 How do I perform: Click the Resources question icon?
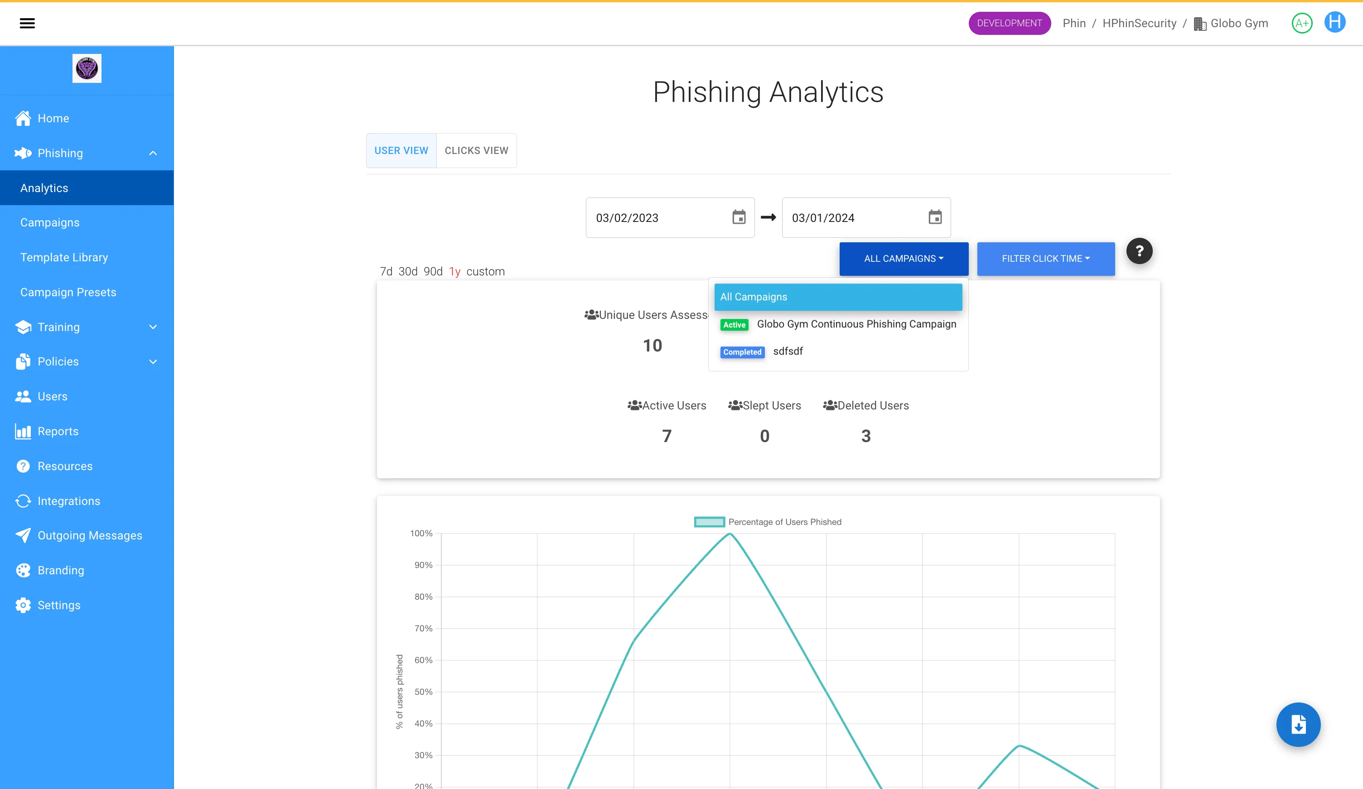point(23,466)
